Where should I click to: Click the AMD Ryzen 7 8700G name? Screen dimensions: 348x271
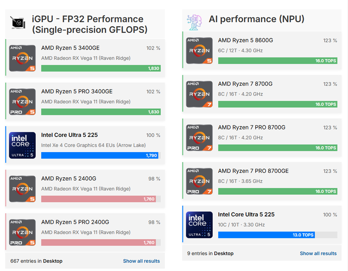pos(245,84)
